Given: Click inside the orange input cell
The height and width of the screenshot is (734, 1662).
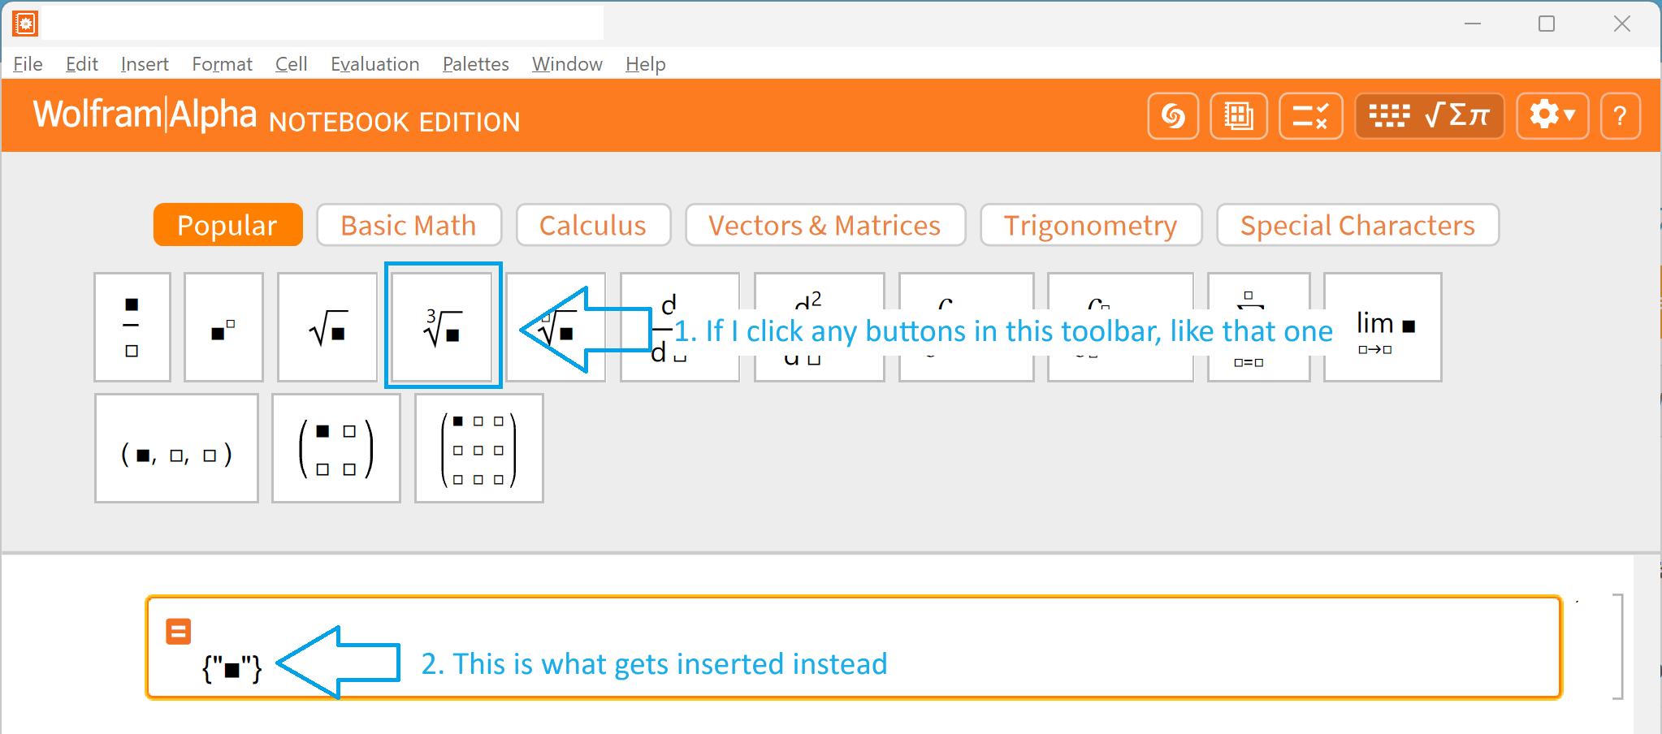Looking at the screenshot, I should tap(853, 648).
